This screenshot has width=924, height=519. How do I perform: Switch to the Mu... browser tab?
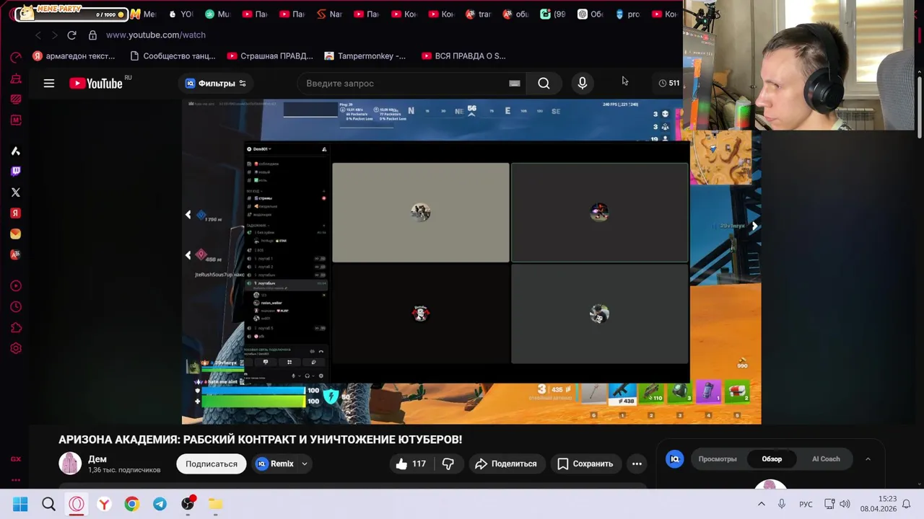tap(217, 14)
